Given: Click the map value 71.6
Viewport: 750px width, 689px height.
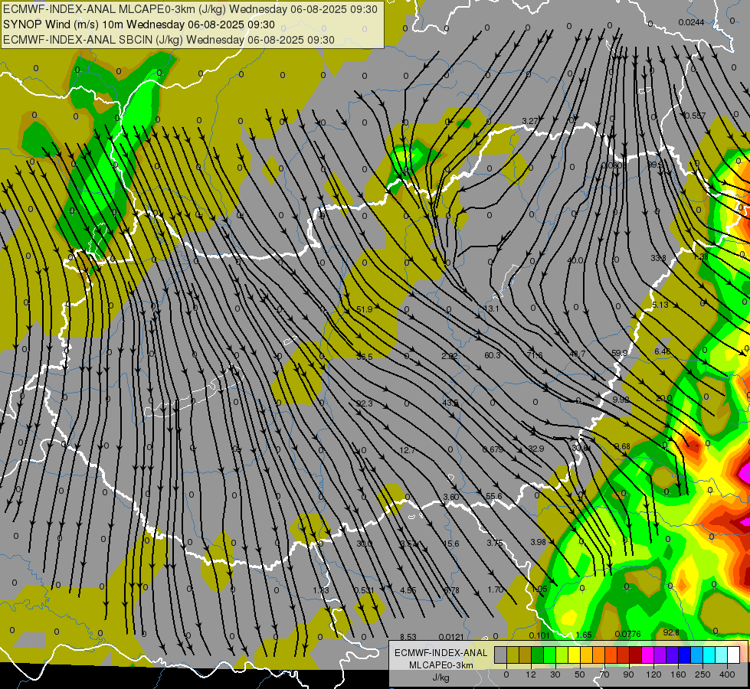Looking at the screenshot, I should point(535,355).
